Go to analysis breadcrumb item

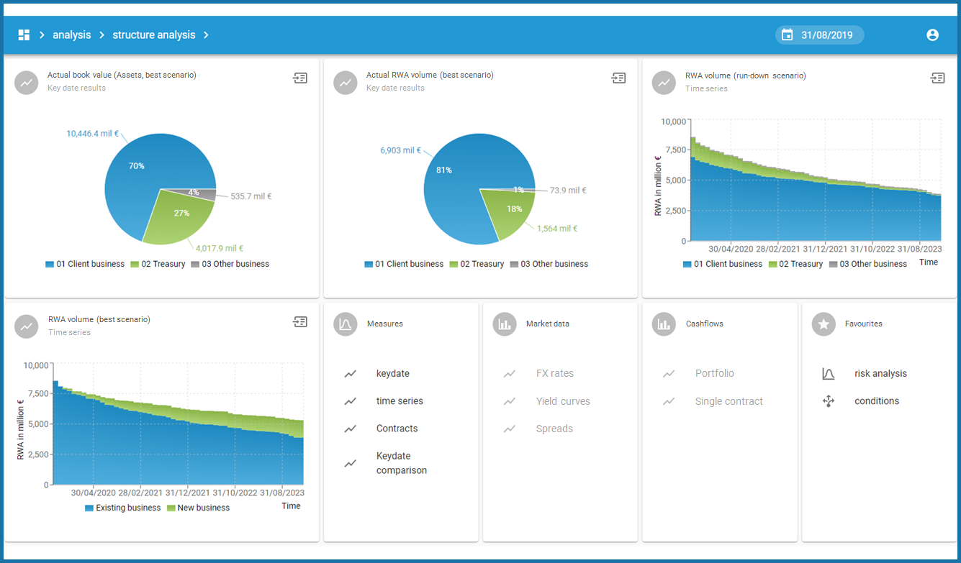tap(72, 35)
